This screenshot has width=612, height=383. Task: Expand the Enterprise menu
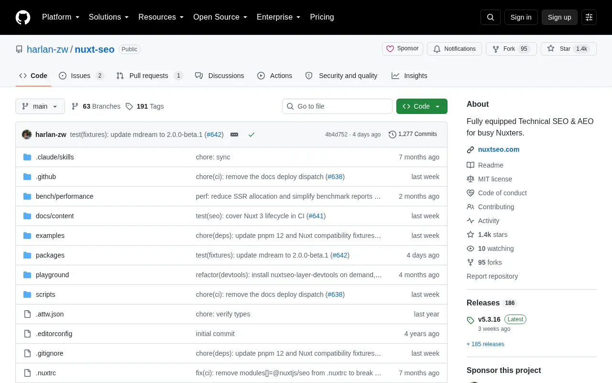[x=278, y=17]
